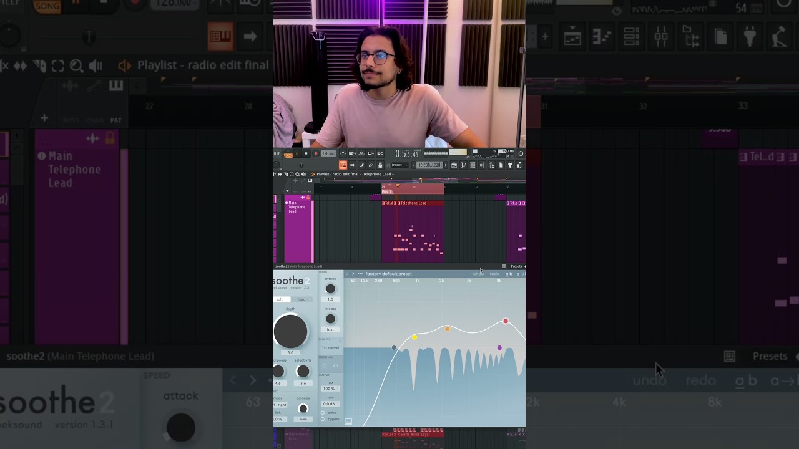
Task: Click redo in soothe2
Action: pos(494,274)
